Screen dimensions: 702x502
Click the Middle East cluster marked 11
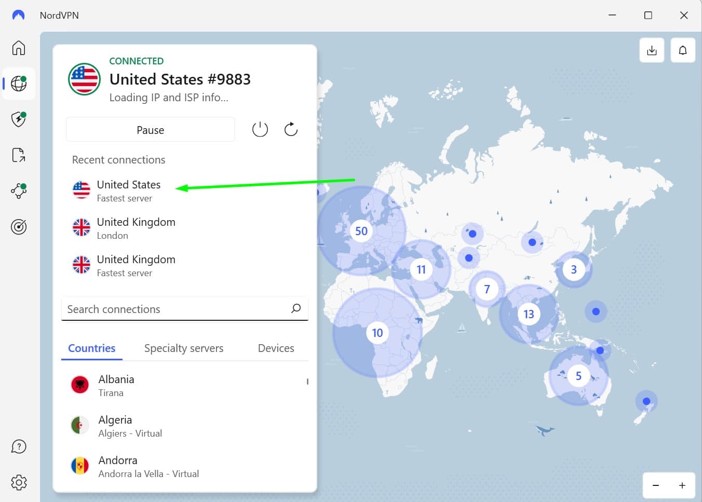tap(421, 269)
